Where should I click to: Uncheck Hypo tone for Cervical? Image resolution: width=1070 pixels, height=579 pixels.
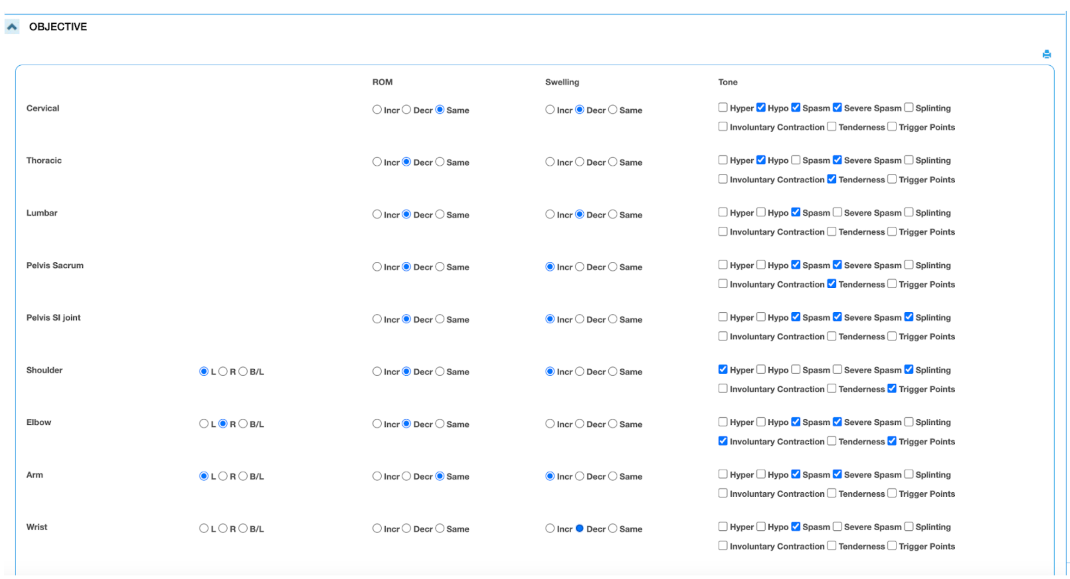pos(761,107)
